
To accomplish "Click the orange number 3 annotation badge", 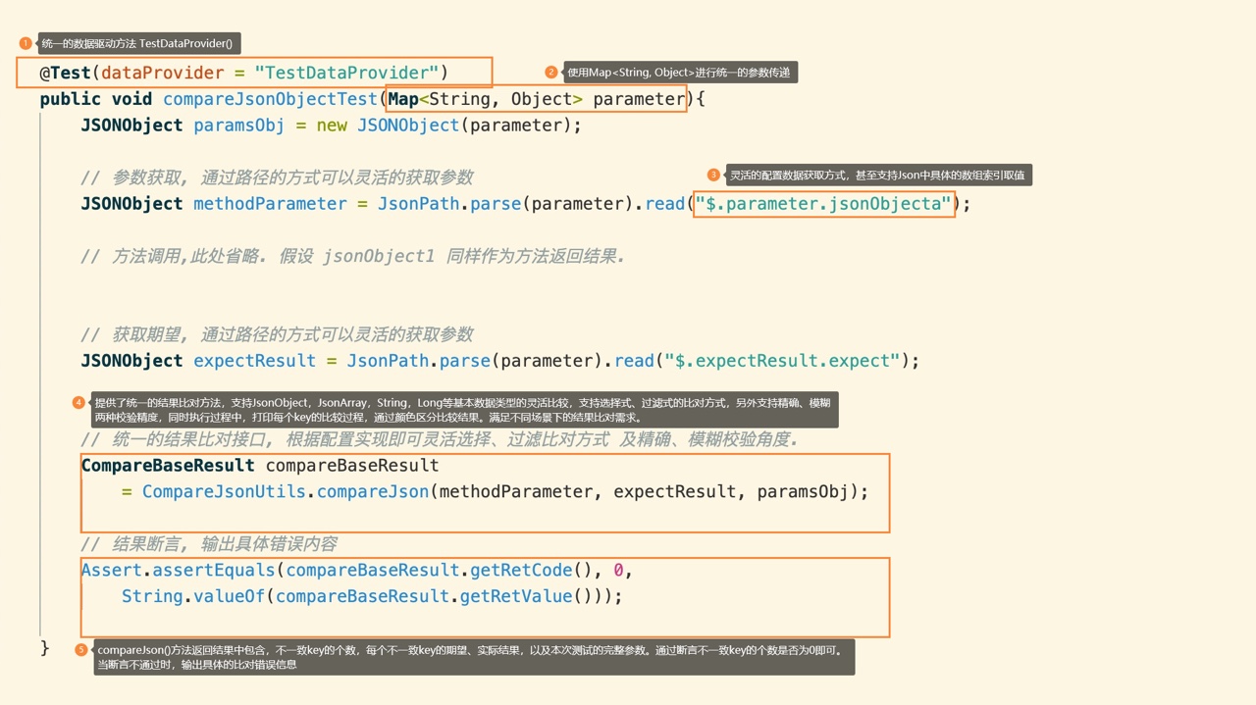I will (713, 175).
